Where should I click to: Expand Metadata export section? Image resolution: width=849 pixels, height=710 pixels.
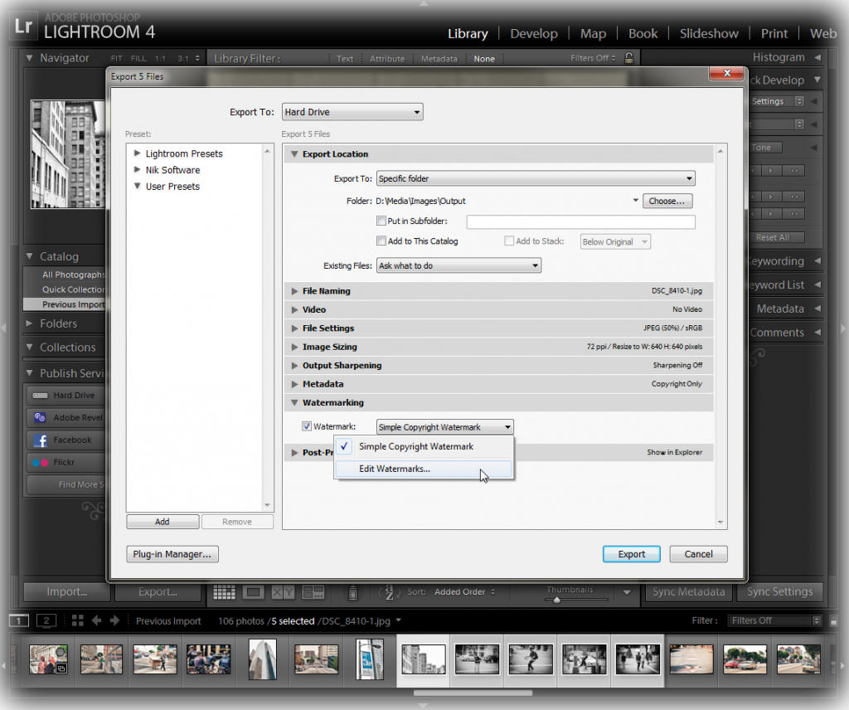pos(294,384)
